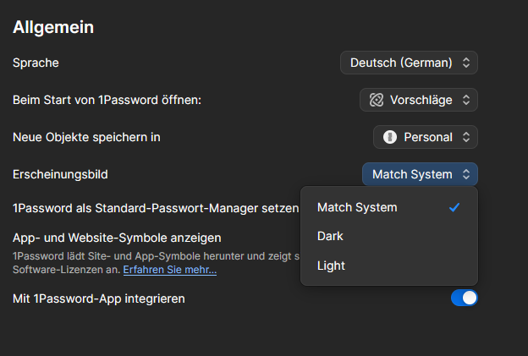Collapse the open Match System dropdown button

click(x=420, y=174)
